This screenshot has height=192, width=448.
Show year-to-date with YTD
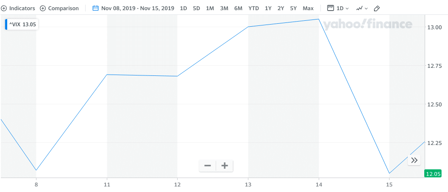point(254,8)
